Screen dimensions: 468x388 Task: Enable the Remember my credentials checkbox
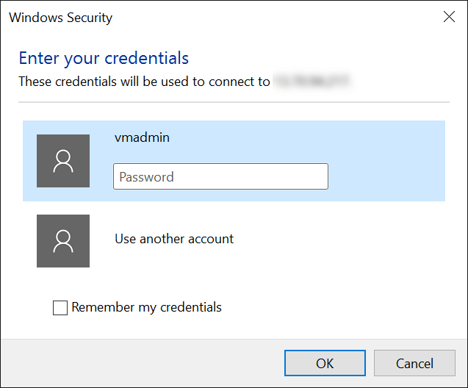[x=60, y=308]
